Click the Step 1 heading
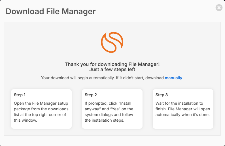The image size is (225, 146). click(x=20, y=95)
